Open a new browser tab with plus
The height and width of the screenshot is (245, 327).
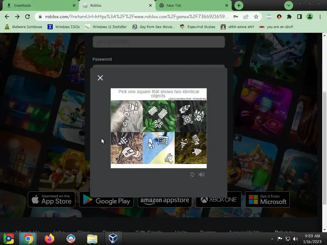239,5
